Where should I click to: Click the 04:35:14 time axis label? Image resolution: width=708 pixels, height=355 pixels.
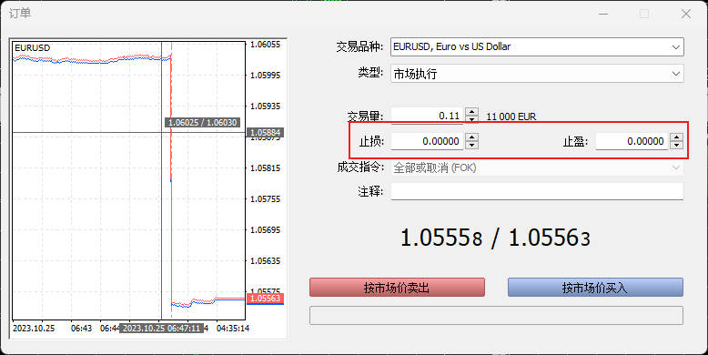tap(233, 329)
